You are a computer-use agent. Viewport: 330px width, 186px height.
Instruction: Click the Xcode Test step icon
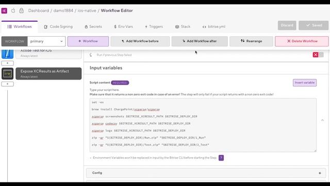tap(8, 54)
